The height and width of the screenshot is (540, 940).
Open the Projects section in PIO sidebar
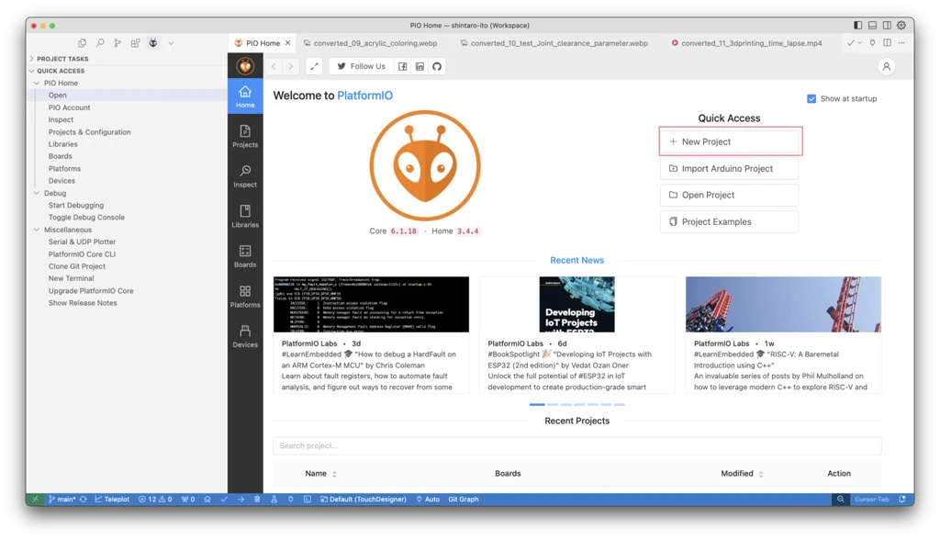(245, 136)
